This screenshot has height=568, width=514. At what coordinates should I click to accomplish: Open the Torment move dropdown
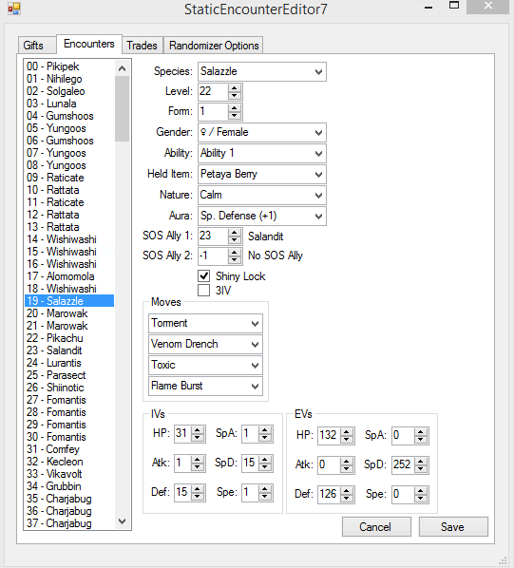[x=205, y=323]
